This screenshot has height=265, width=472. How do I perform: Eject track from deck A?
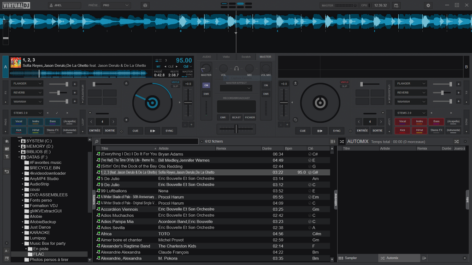[126, 83]
